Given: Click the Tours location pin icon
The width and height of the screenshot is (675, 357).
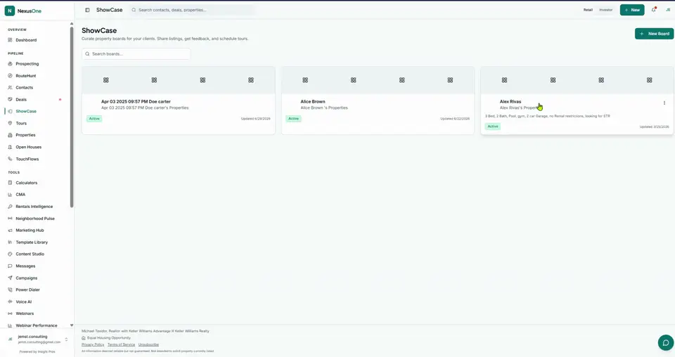Looking at the screenshot, I should [10, 123].
